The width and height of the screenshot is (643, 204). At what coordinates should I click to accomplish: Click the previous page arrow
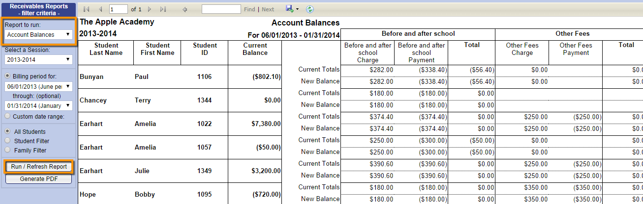(x=100, y=9)
